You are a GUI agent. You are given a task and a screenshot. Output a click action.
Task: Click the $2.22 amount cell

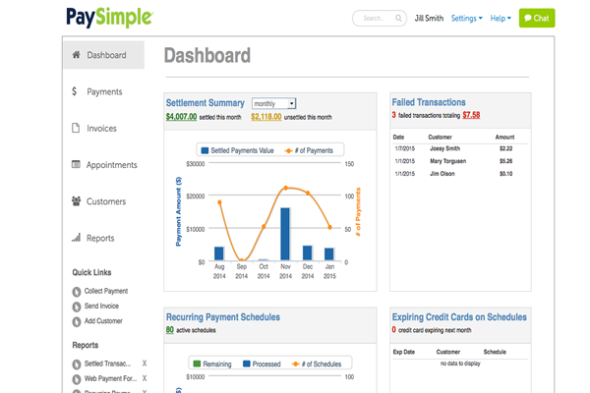[x=506, y=148]
